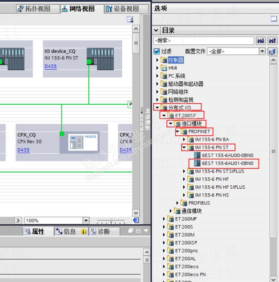Toggle the 过滤 checkbox
Image resolution: width=279 pixels, height=282 pixels.
[157, 51]
